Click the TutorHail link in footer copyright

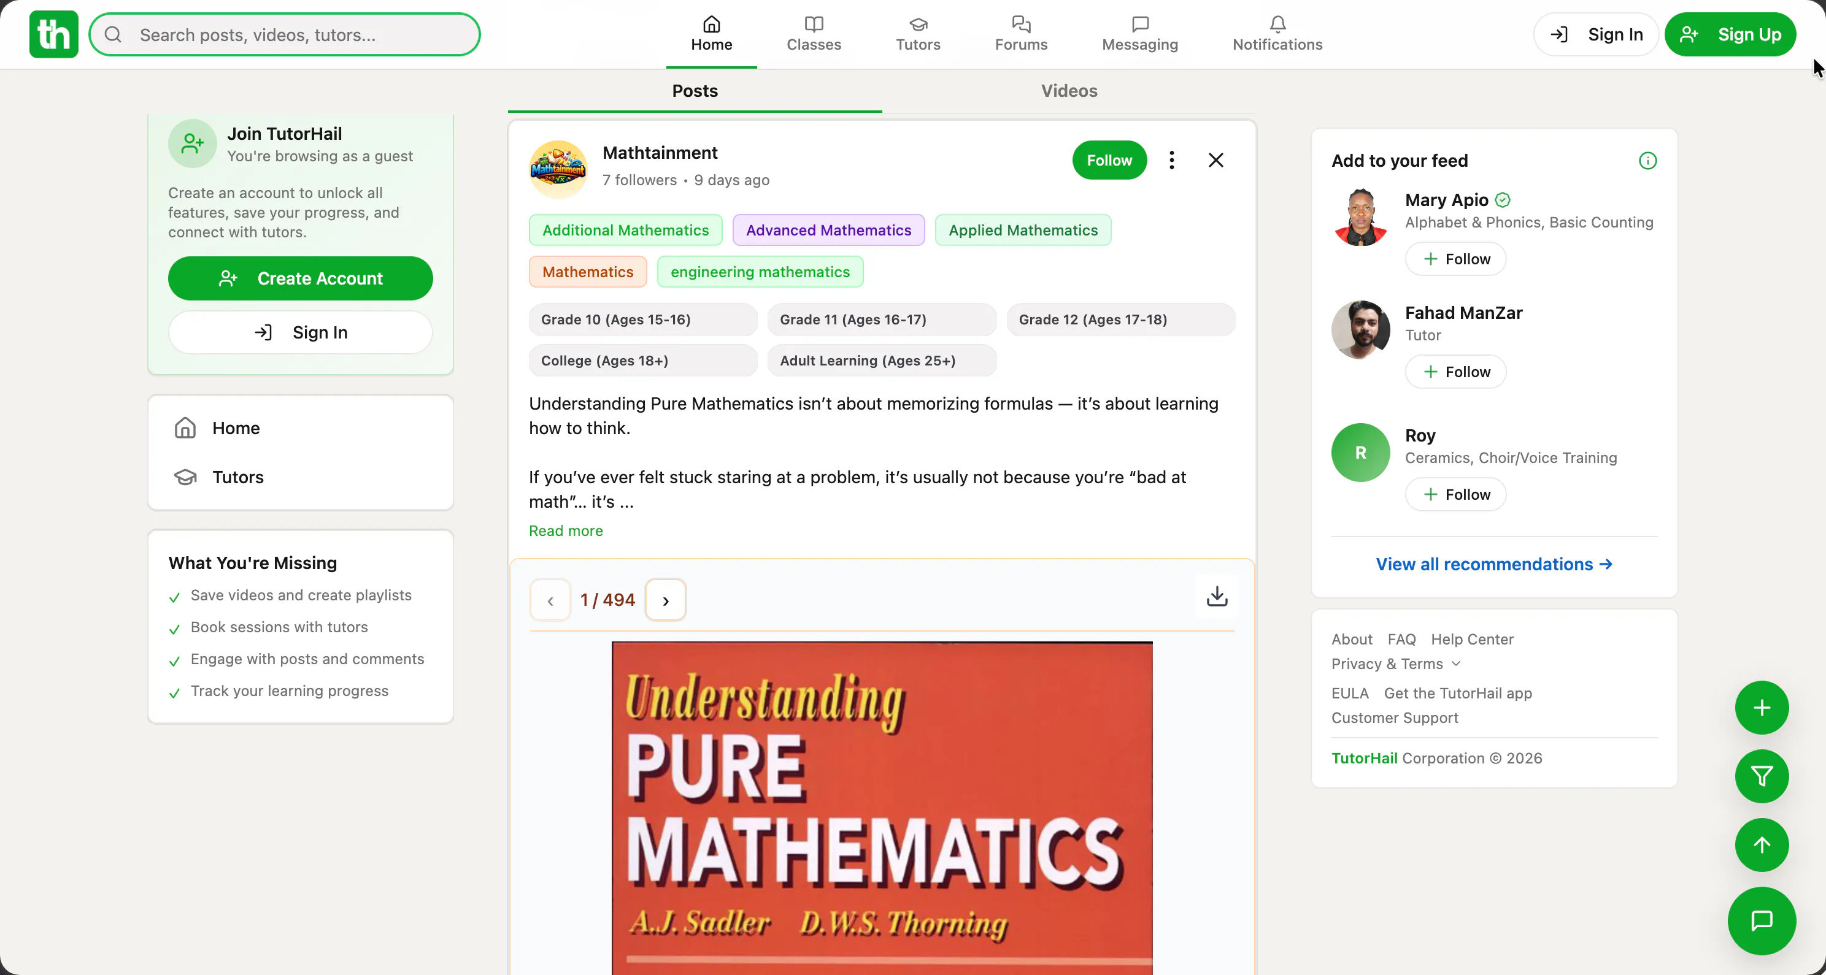(1365, 758)
